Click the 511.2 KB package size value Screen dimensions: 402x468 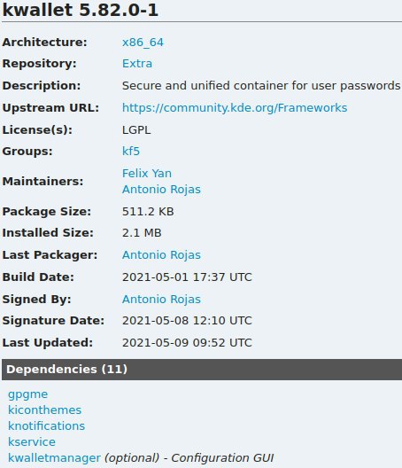pos(148,212)
